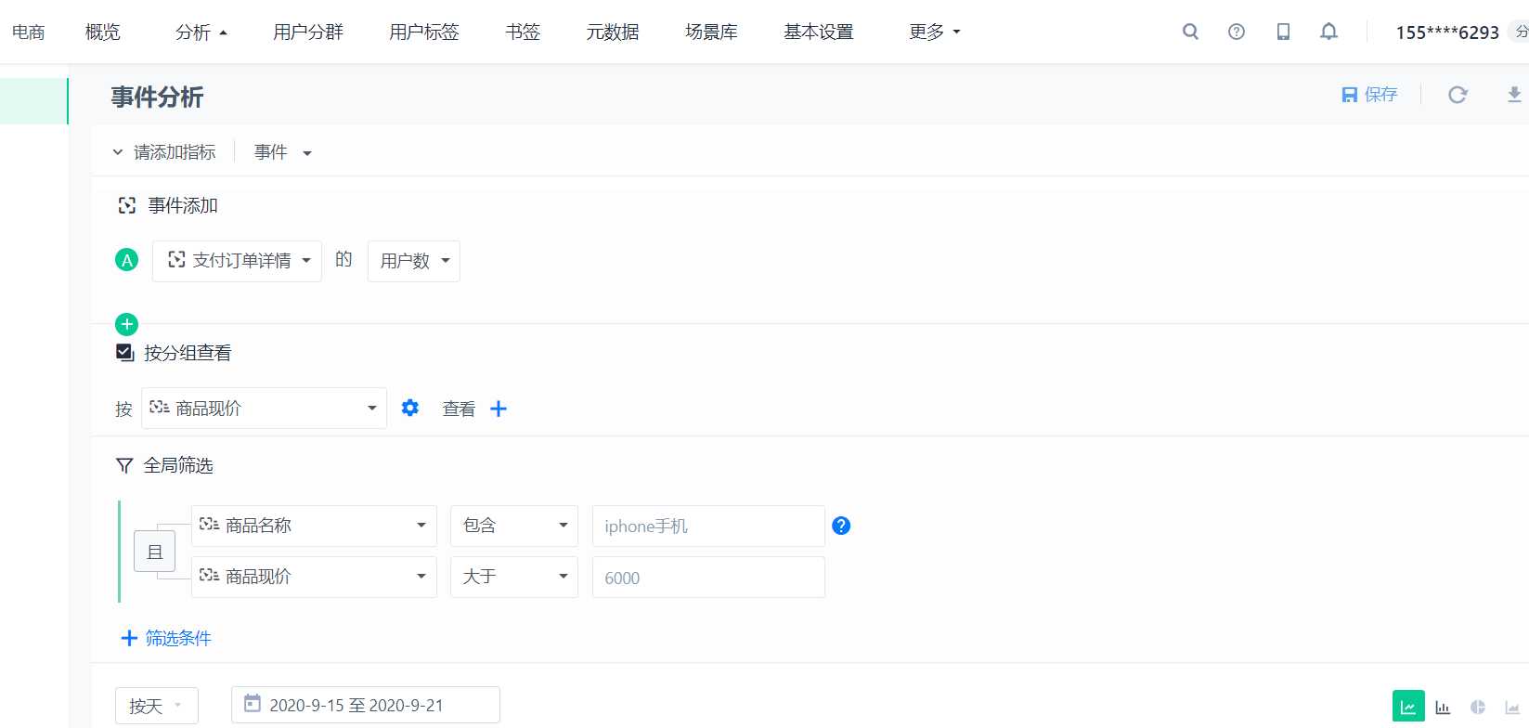
Task: Select the line chart view icon
Action: coord(1408,707)
